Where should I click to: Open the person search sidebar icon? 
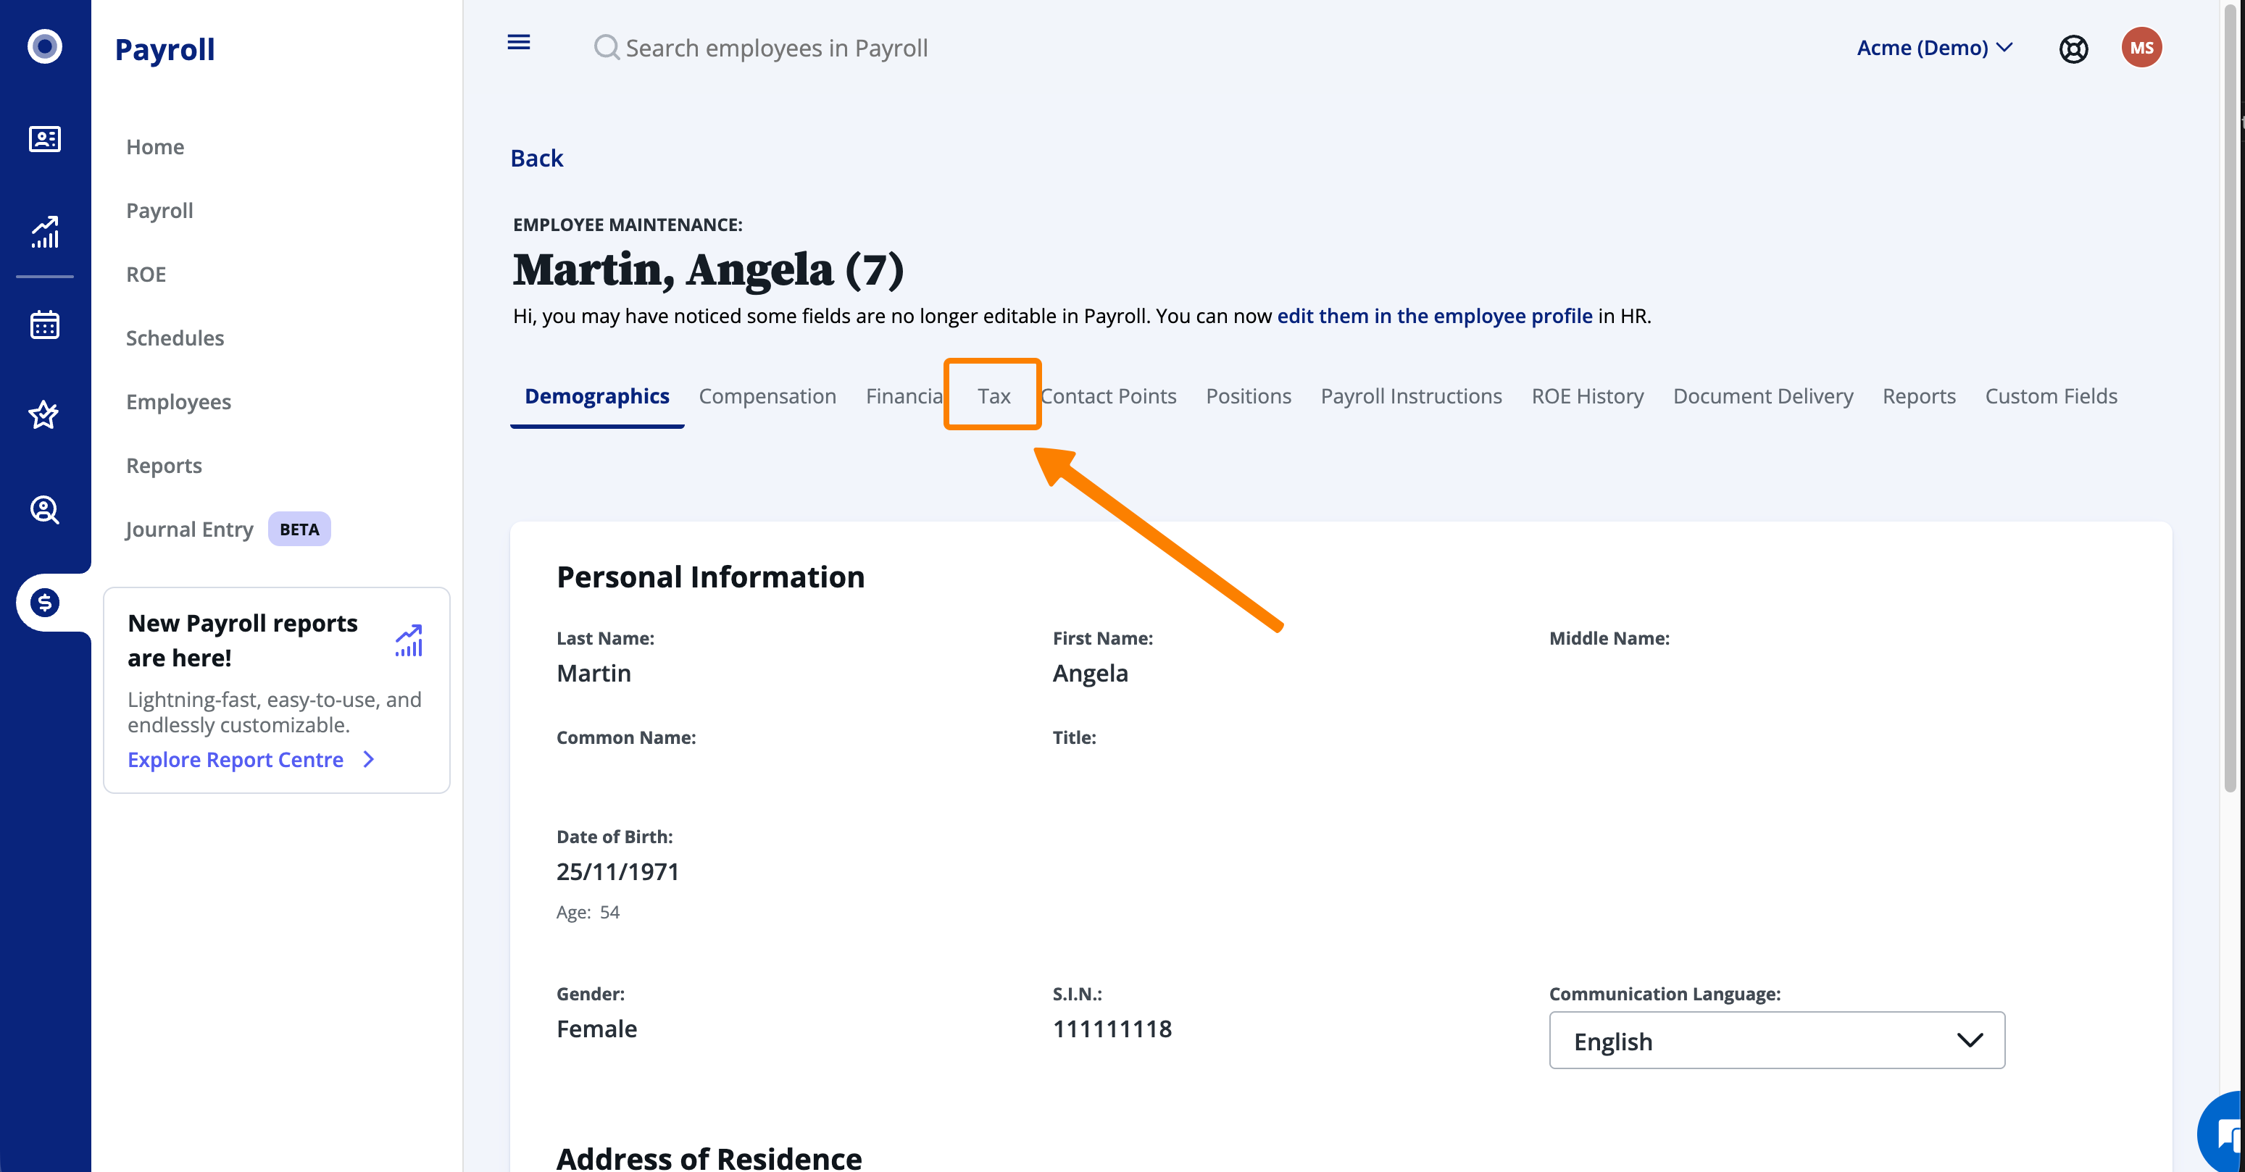[44, 510]
